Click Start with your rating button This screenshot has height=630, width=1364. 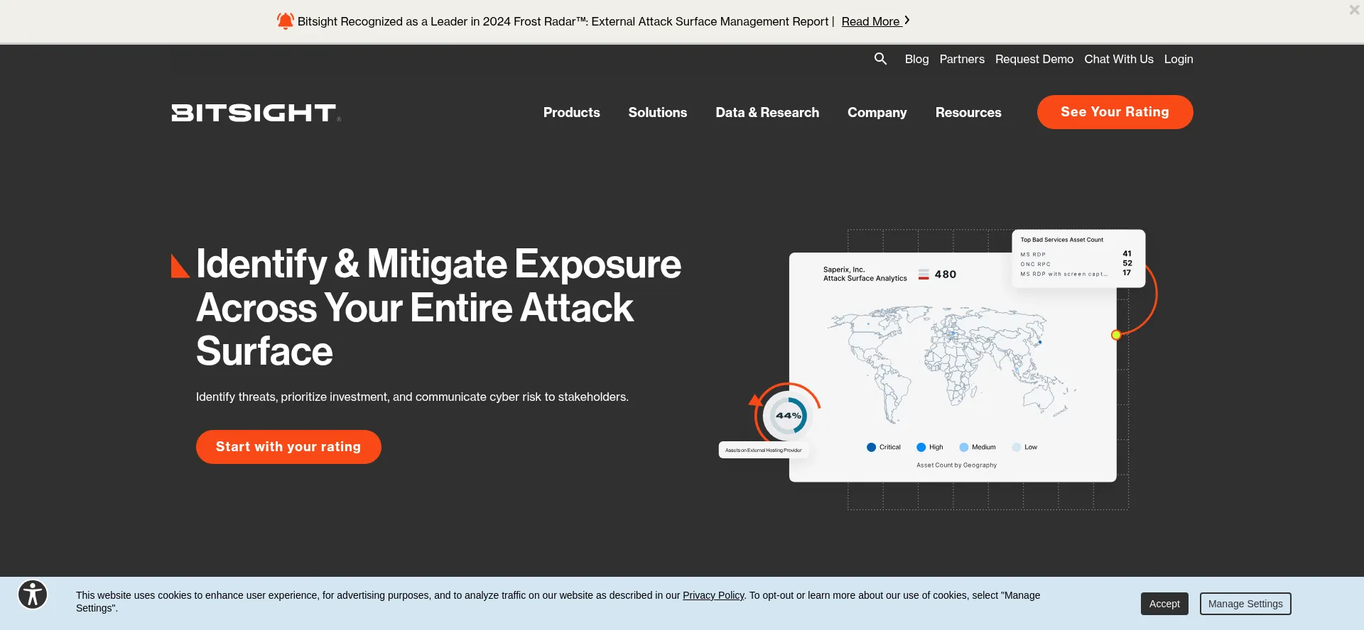pos(288,447)
